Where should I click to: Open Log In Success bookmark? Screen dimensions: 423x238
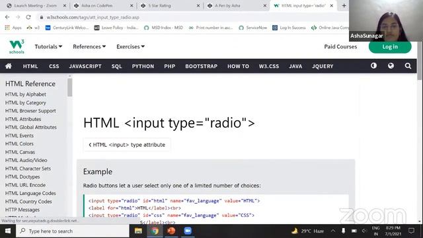289,28
